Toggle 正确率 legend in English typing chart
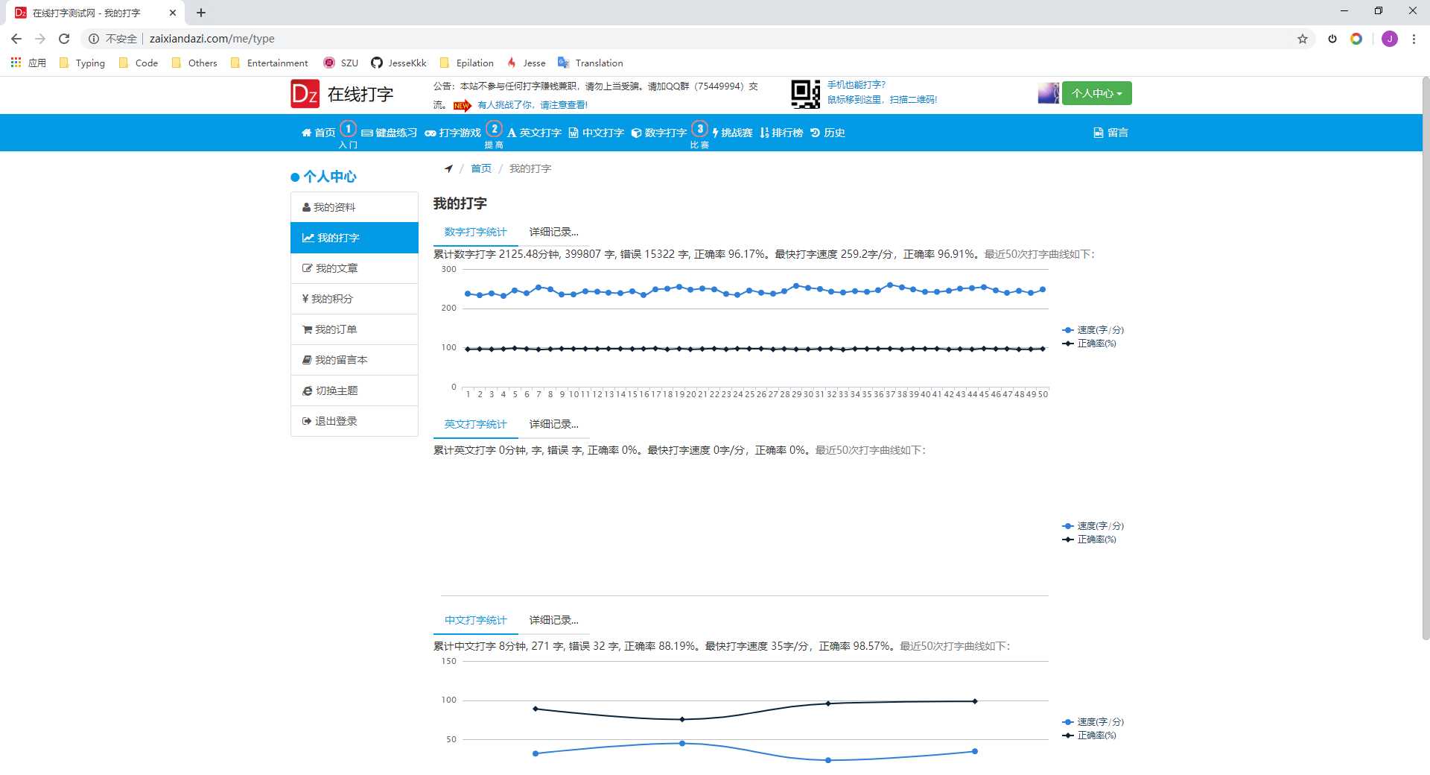The width and height of the screenshot is (1430, 775). pyautogui.click(x=1089, y=540)
